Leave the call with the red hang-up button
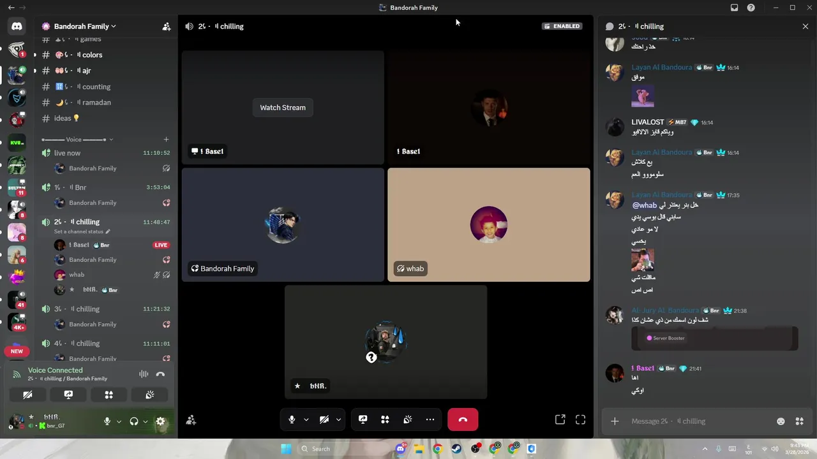Screen dimensions: 817x459 463,419
